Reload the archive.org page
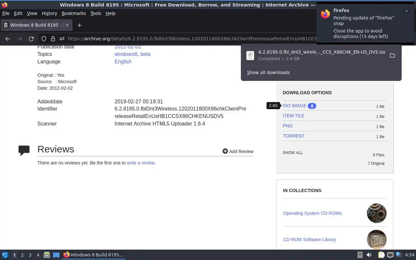The width and height of the screenshot is (416, 260). (31, 39)
